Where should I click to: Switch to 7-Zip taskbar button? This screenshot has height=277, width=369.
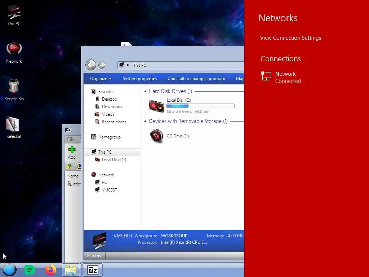[x=93, y=270]
